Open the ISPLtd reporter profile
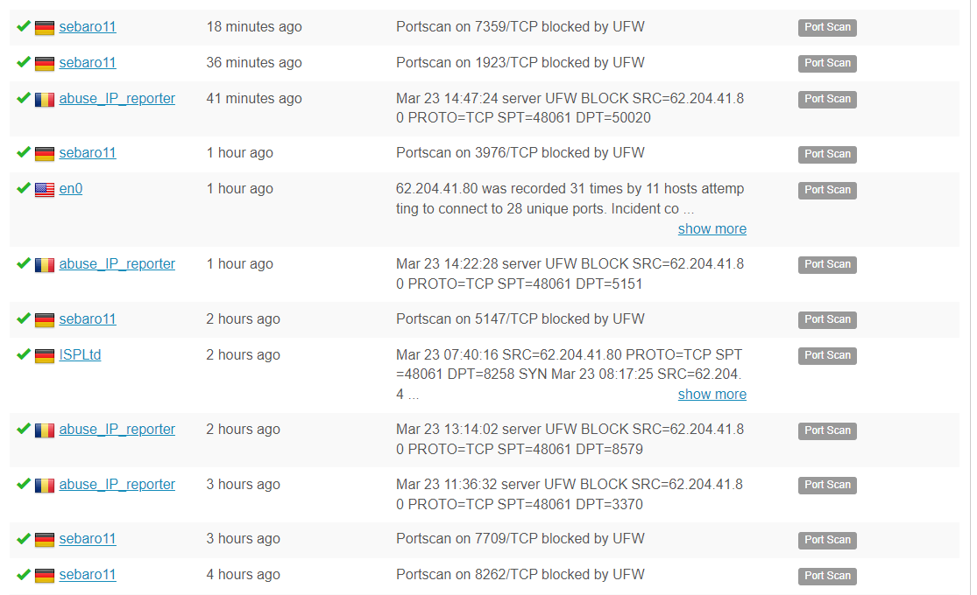The image size is (977, 595). pos(81,354)
